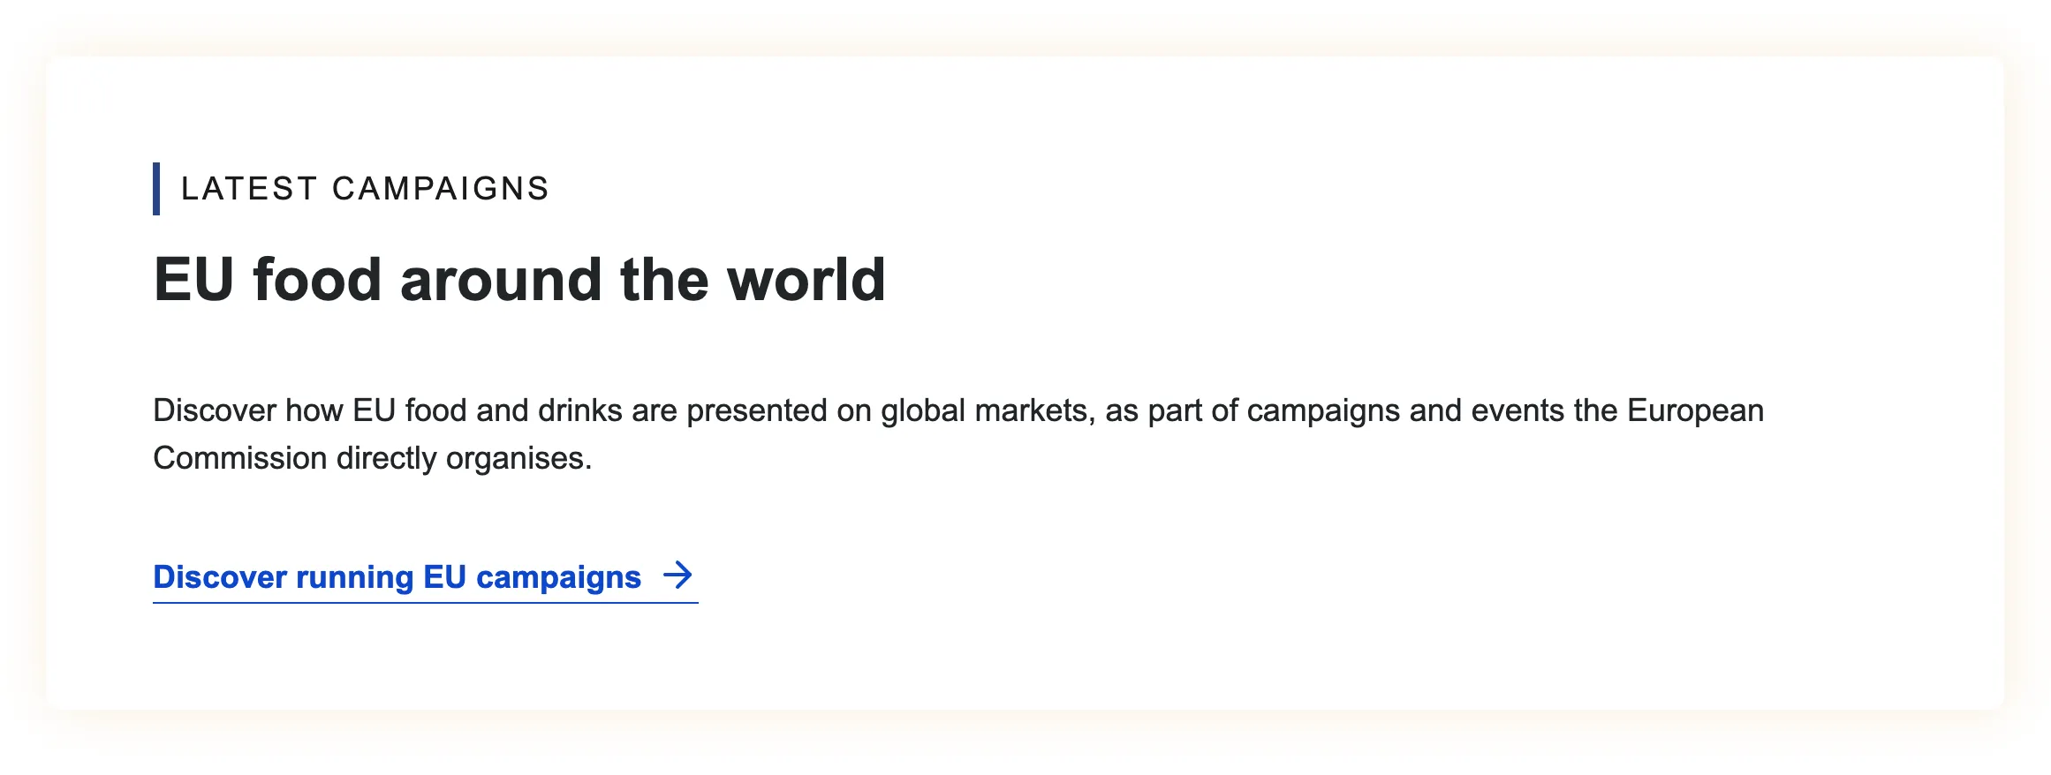The width and height of the screenshot is (2051, 775).
Task: Click the word 'world' in the heading
Action: [806, 280]
